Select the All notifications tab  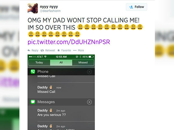coord(61,63)
